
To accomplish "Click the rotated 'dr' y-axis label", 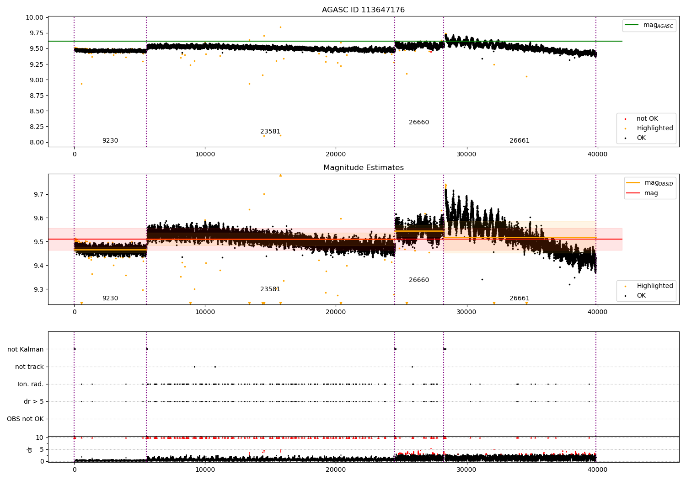I will (30, 449).
